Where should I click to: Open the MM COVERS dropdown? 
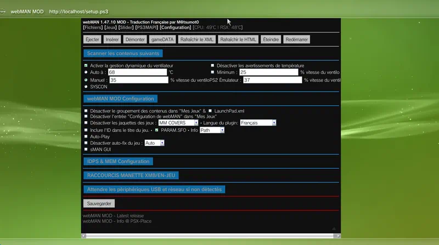[178, 123]
